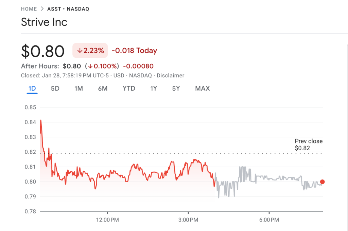The width and height of the screenshot is (348, 231).
Task: Select the MAX range tab
Action: (x=202, y=89)
